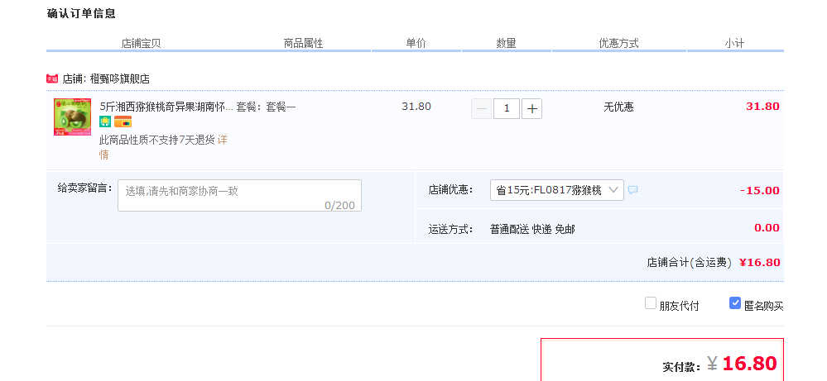Decrease quantity with the minus button
Viewport: 827px width, 381px height.
[x=481, y=109]
